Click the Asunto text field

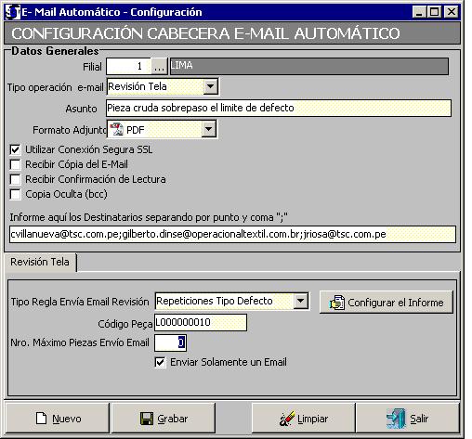279,108
